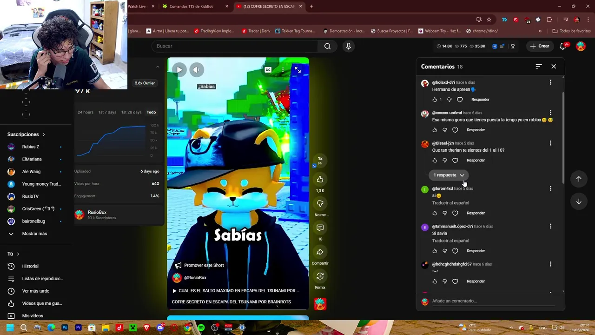Image resolution: width=595 pixels, height=335 pixels.
Task: Open @RusioBux channel link on Short
Action: click(x=195, y=278)
